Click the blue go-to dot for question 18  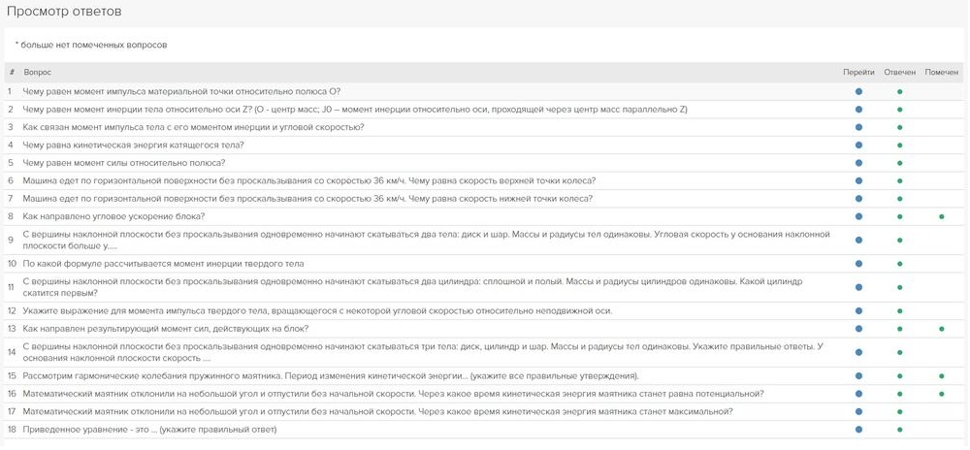pos(858,430)
